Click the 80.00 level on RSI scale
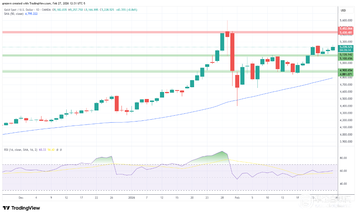Screen dimensions: 357x215 (x=343, y=158)
